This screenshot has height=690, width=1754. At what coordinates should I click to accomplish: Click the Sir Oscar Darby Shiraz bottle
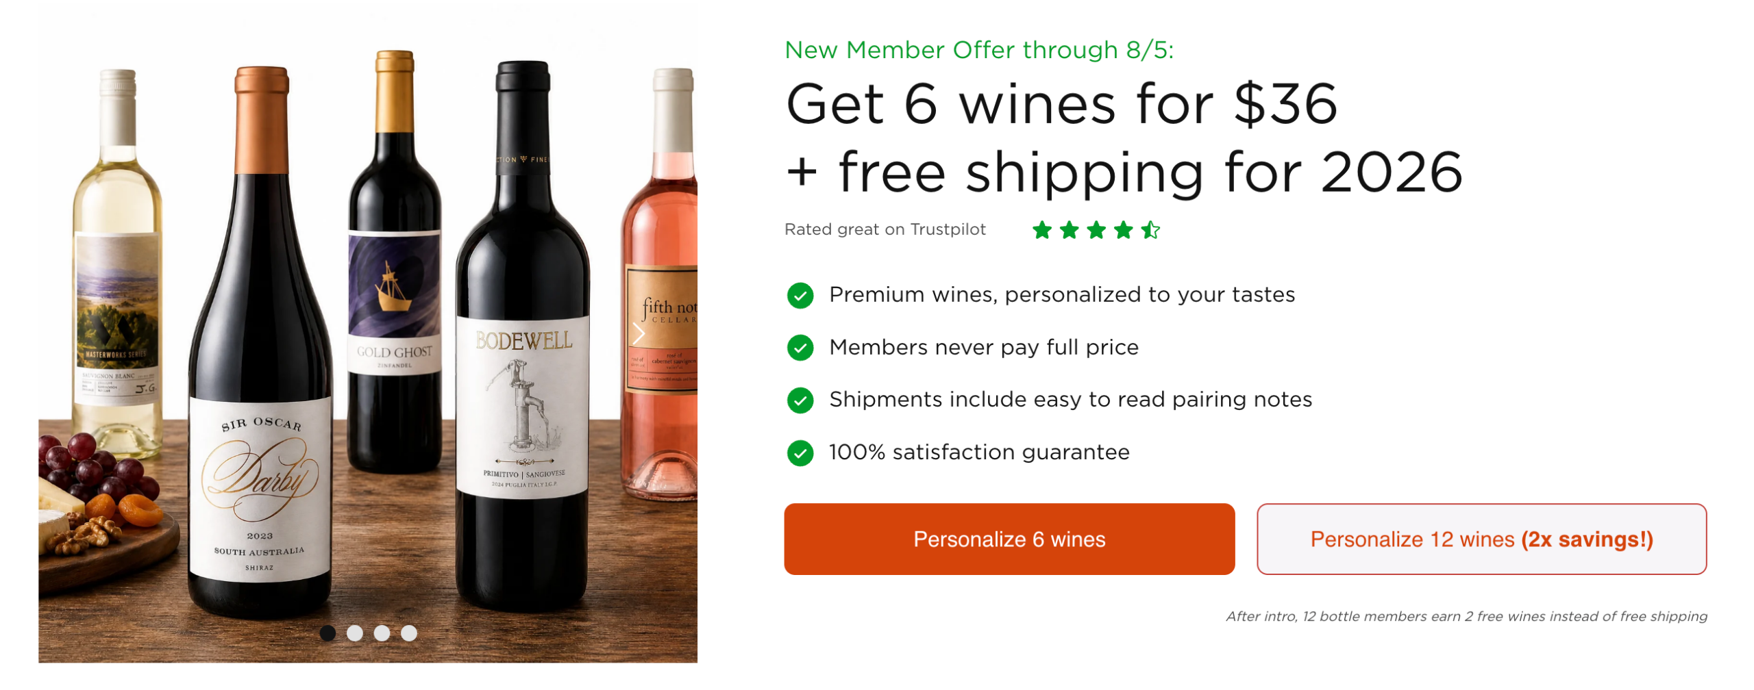[260, 342]
